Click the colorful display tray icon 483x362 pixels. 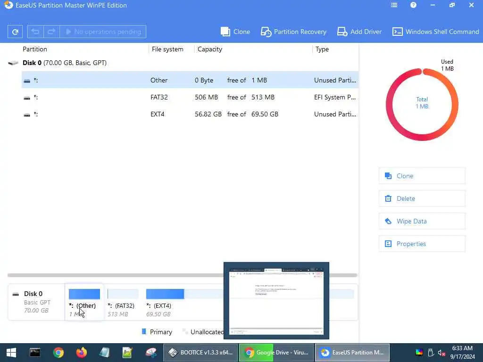[x=419, y=353]
